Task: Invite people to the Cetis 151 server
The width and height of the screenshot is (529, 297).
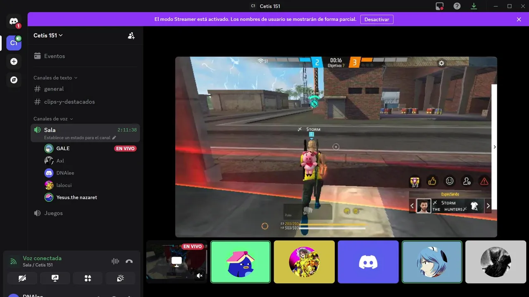Action: (x=131, y=35)
